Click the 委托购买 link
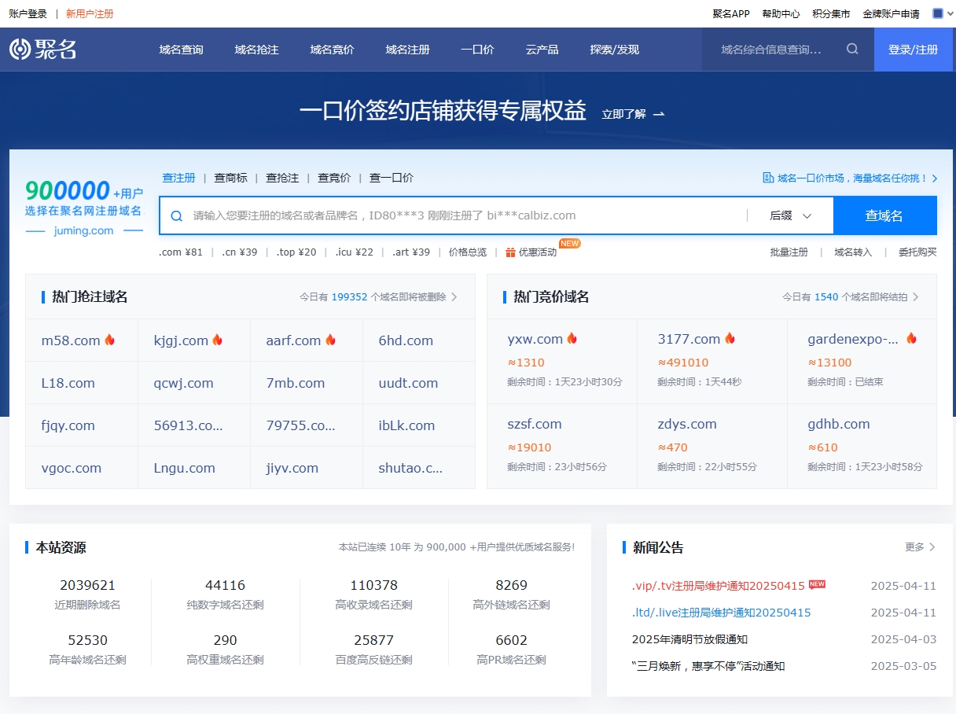 917,252
